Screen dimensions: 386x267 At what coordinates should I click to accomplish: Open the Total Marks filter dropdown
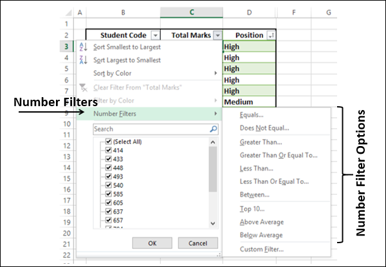point(218,35)
